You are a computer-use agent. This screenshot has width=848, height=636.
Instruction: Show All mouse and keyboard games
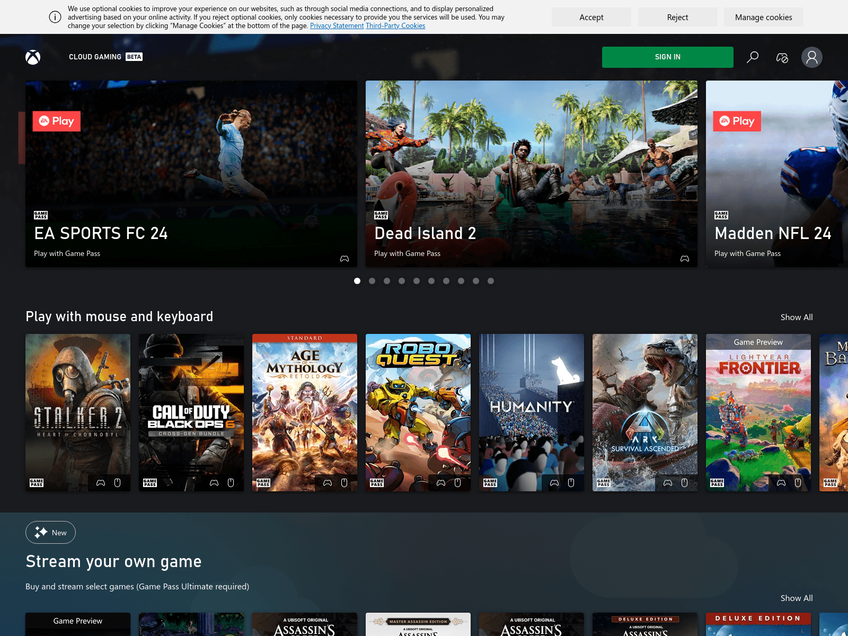pyautogui.click(x=797, y=317)
